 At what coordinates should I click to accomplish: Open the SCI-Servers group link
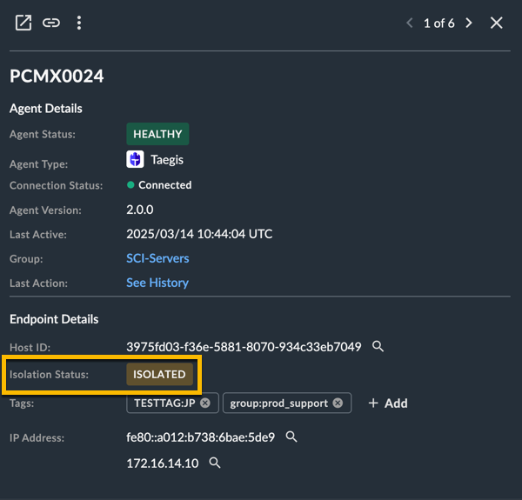[157, 258]
